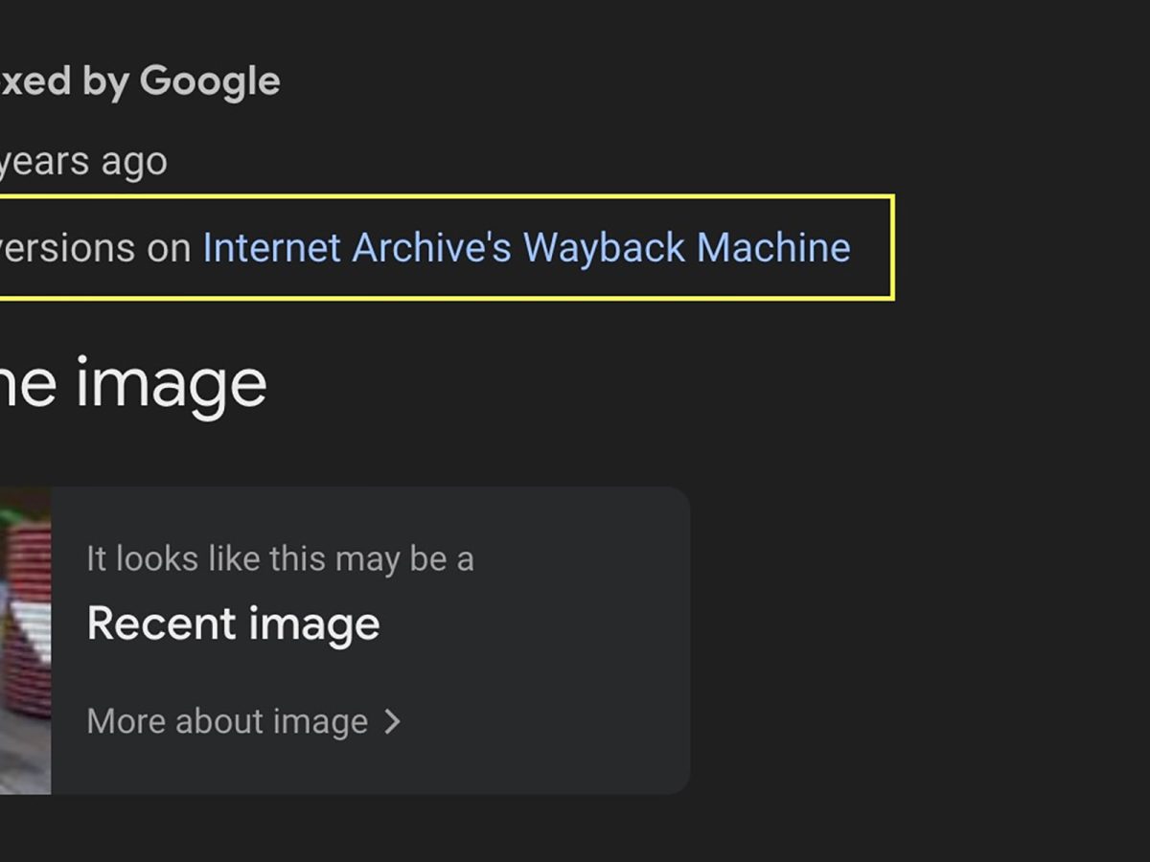Viewport: 1150px width, 862px height.
Task: Click the word "Wayback" in the link
Action: pyautogui.click(x=604, y=248)
